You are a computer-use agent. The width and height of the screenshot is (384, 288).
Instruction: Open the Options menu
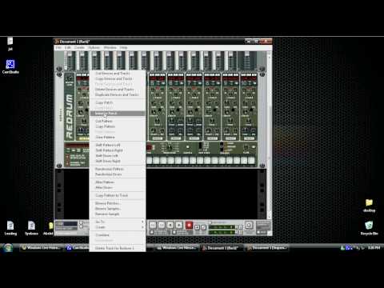94,47
